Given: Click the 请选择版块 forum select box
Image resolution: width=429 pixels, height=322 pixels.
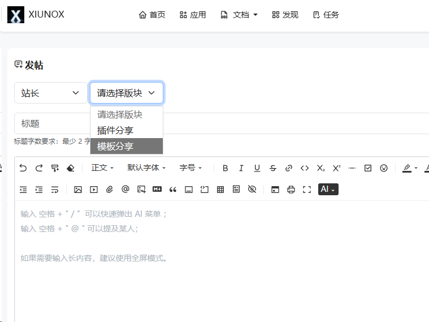Looking at the screenshot, I should [x=127, y=93].
